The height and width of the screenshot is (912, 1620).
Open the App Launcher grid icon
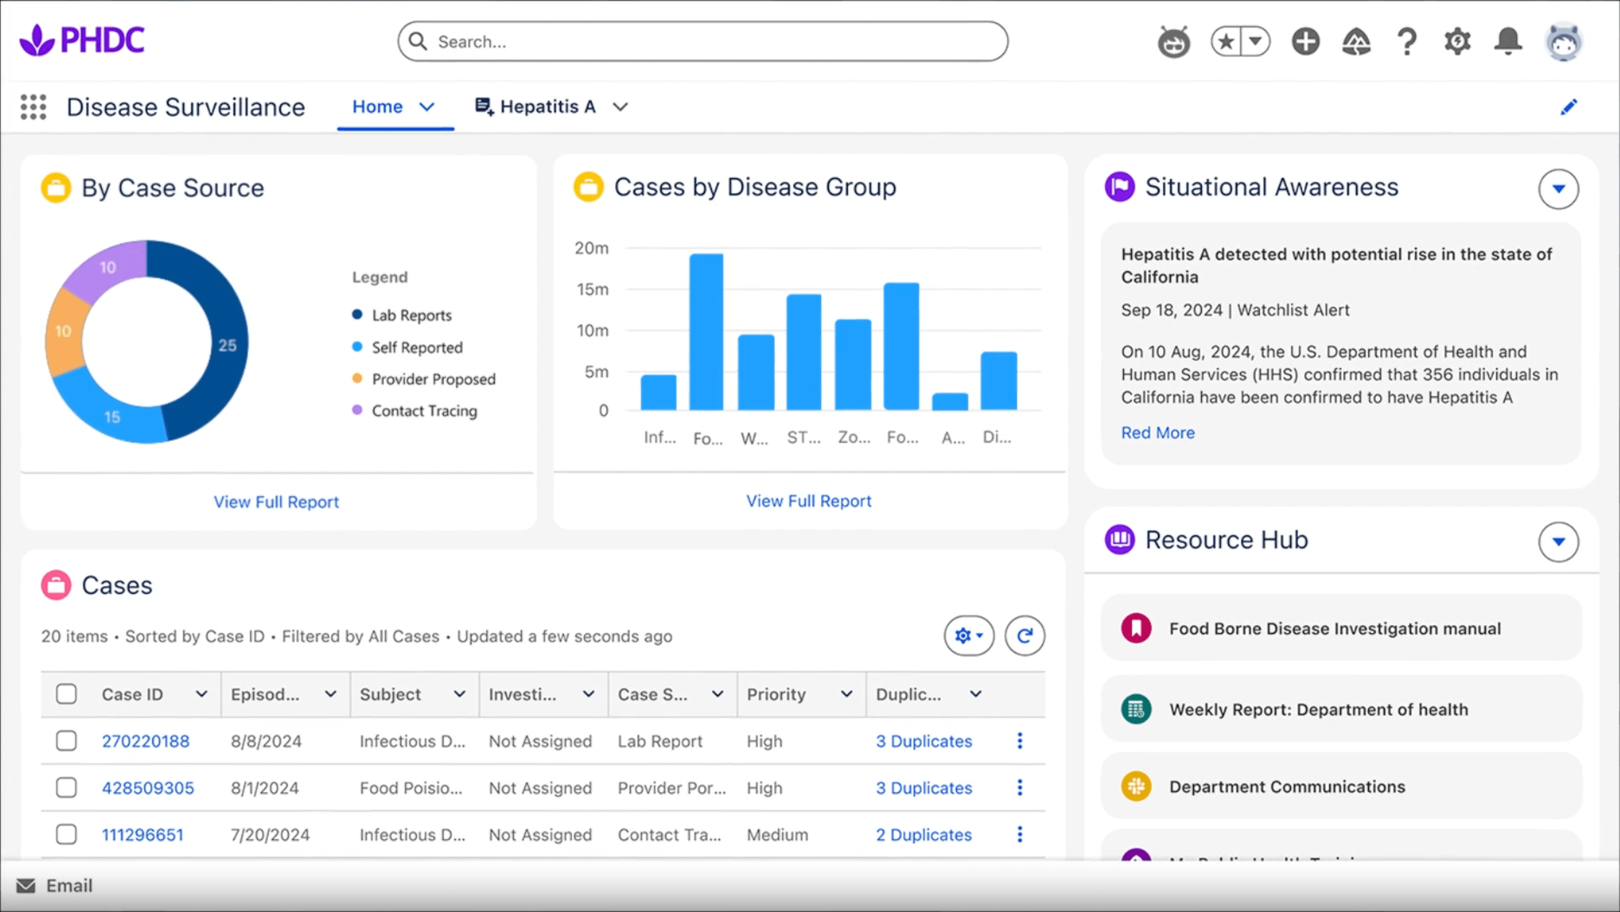click(33, 107)
